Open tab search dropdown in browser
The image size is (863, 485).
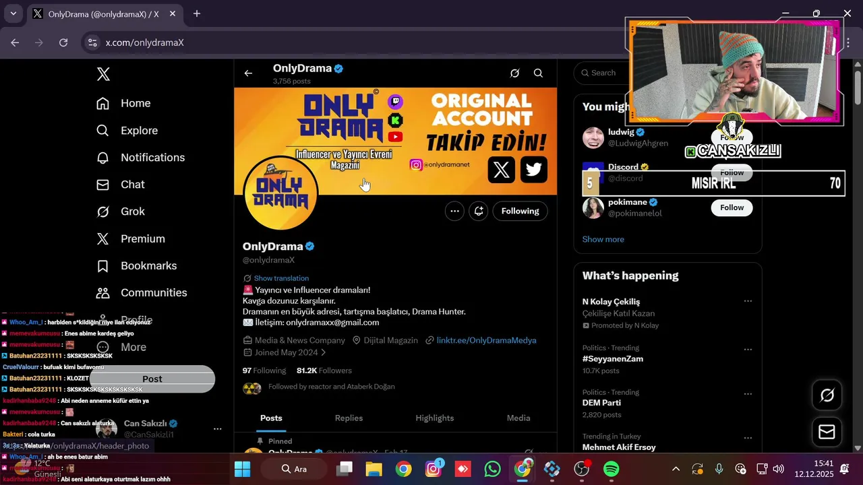(13, 13)
